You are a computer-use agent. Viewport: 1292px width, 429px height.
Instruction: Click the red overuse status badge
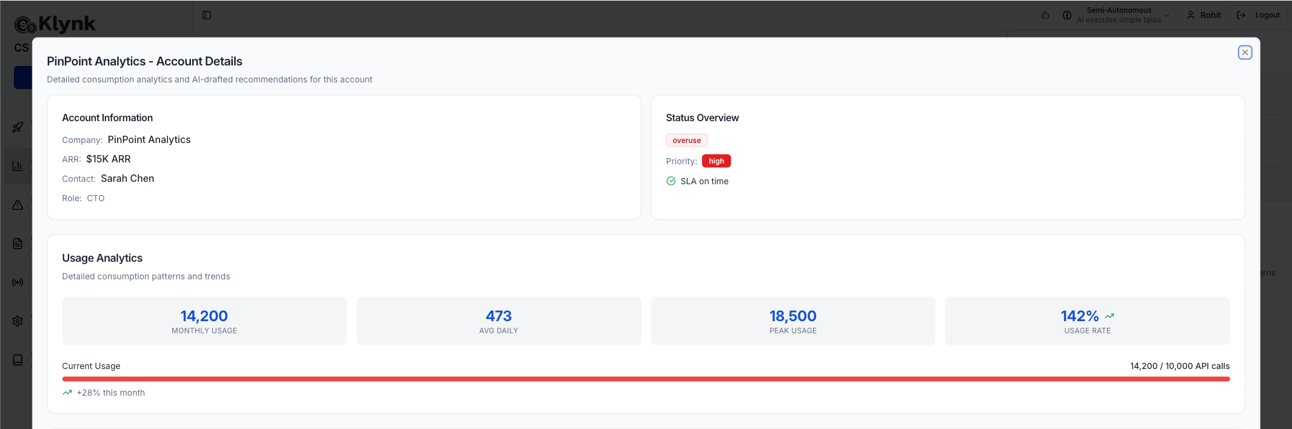(x=686, y=141)
